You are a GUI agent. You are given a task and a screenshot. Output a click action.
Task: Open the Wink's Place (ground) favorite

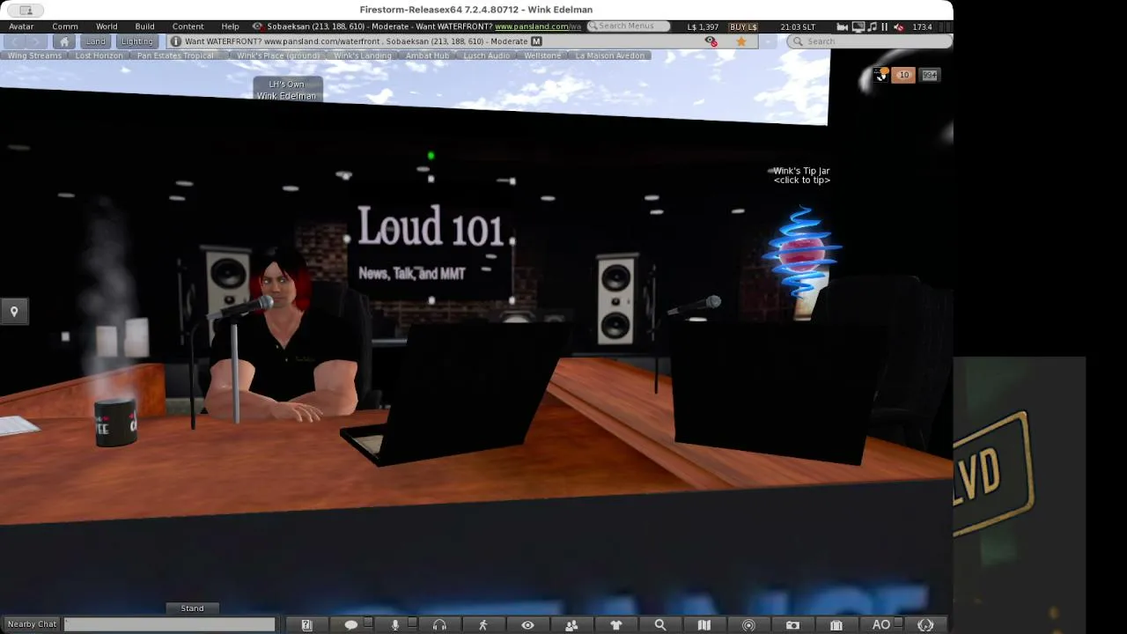(278, 55)
